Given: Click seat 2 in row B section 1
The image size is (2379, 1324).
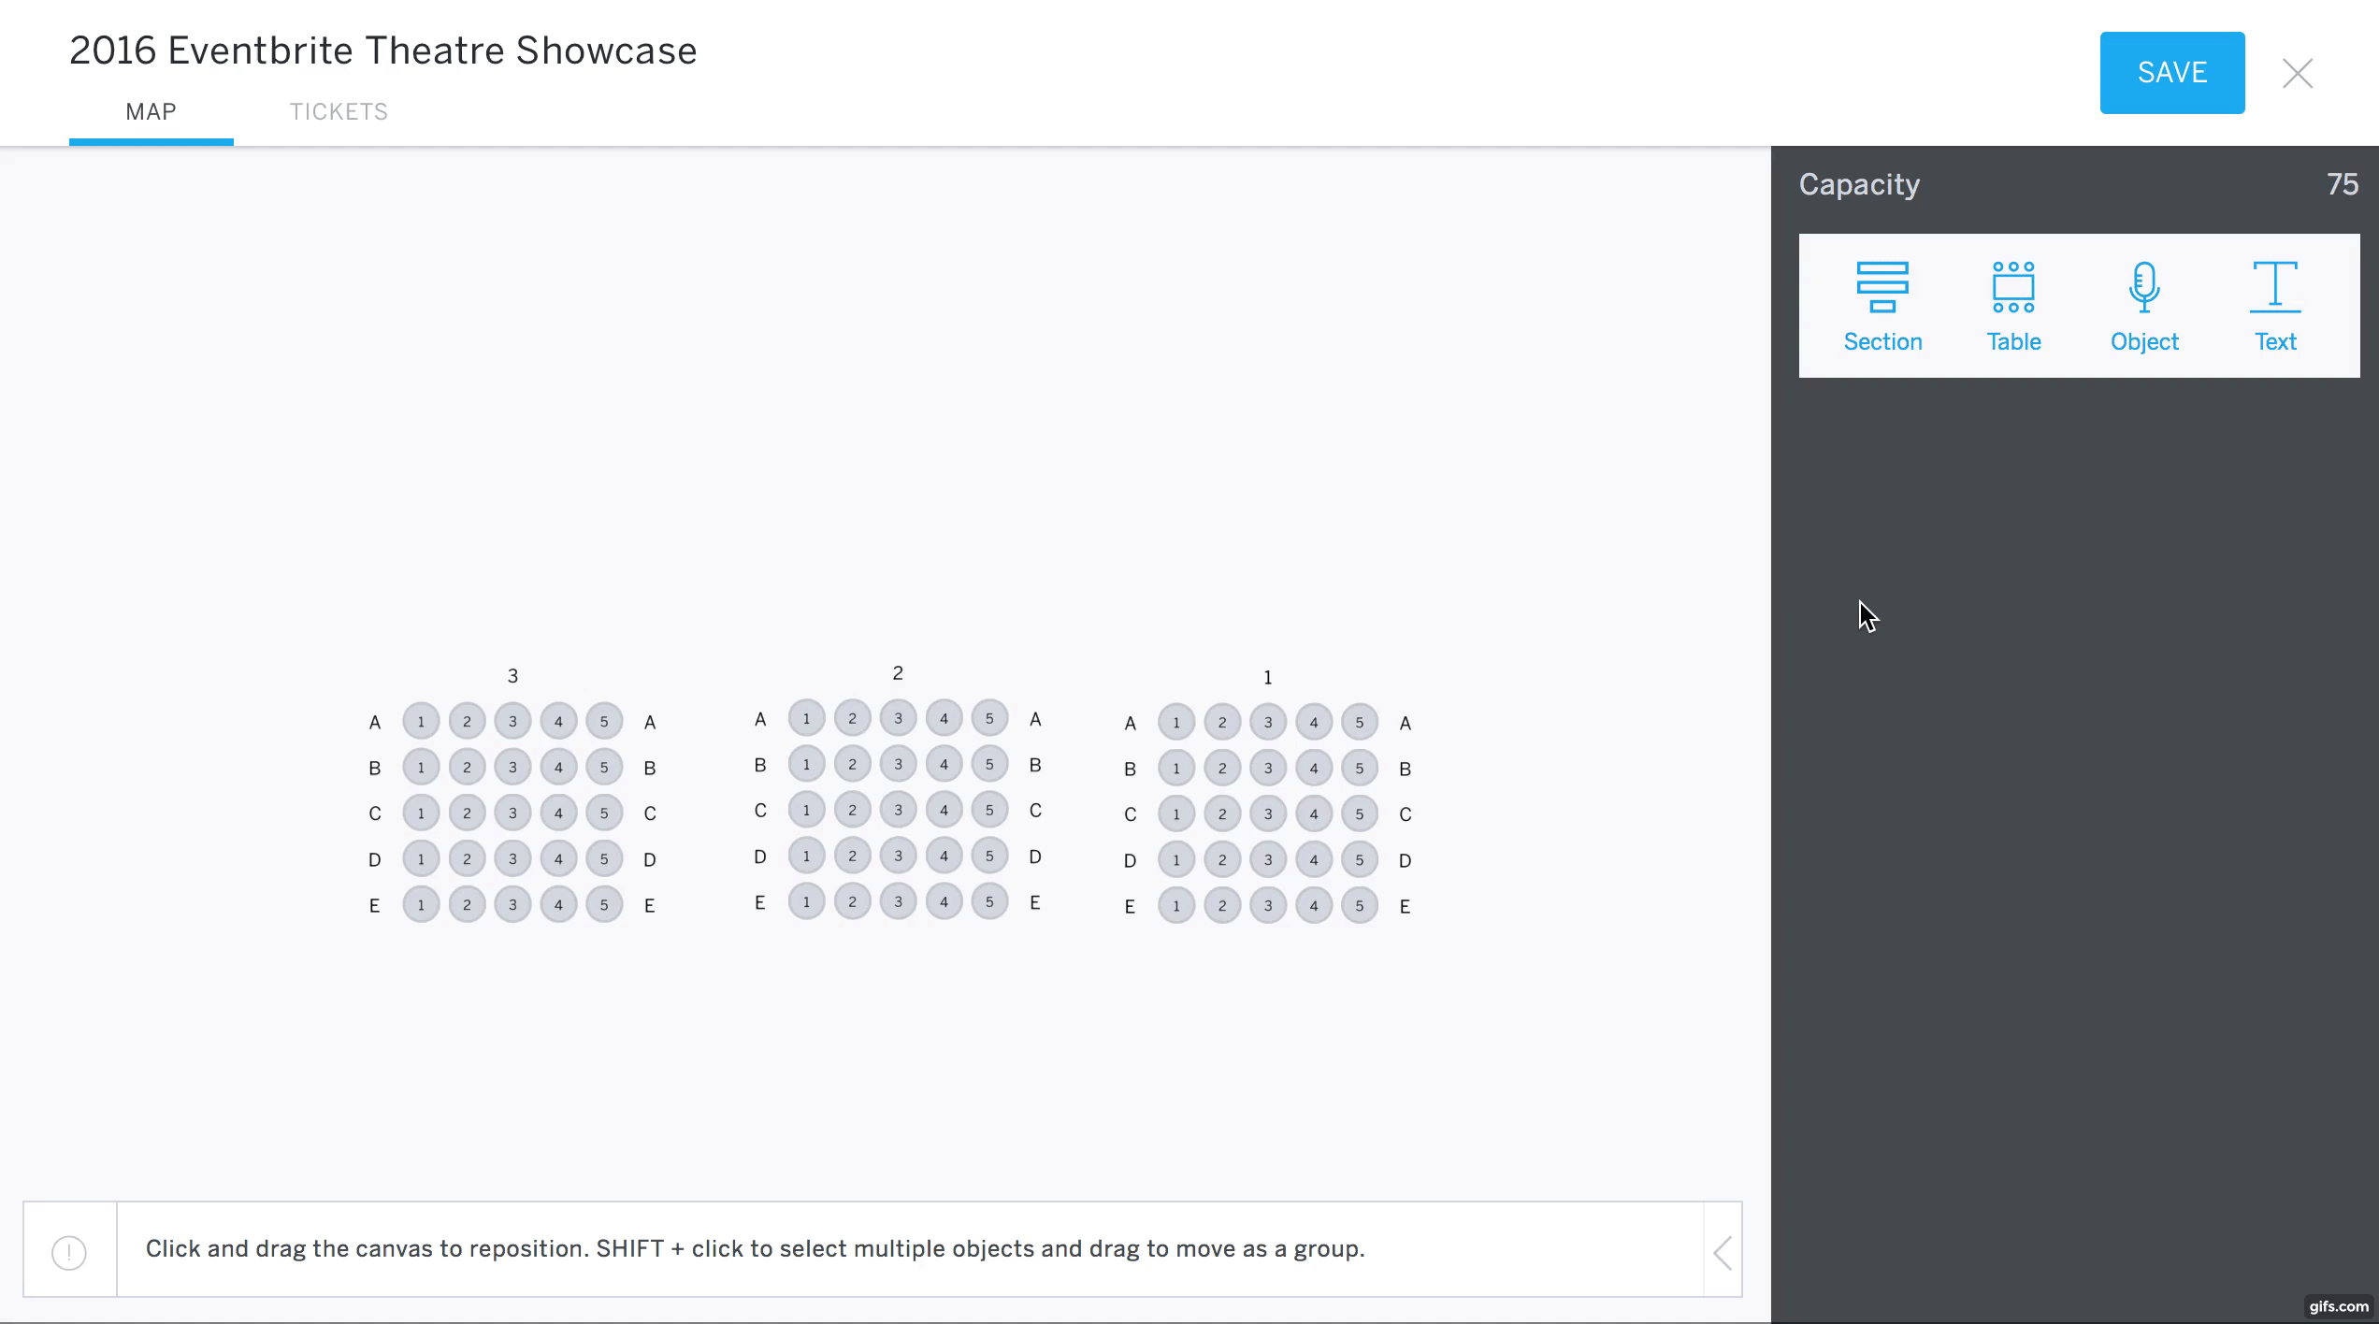Looking at the screenshot, I should click(x=1221, y=768).
